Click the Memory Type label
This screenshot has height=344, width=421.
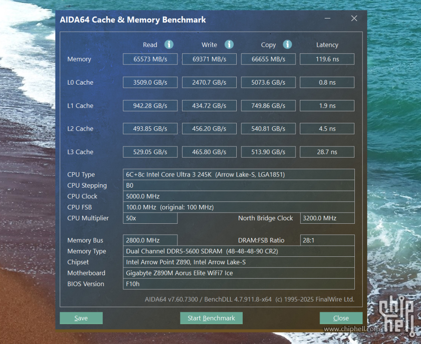[87, 251]
